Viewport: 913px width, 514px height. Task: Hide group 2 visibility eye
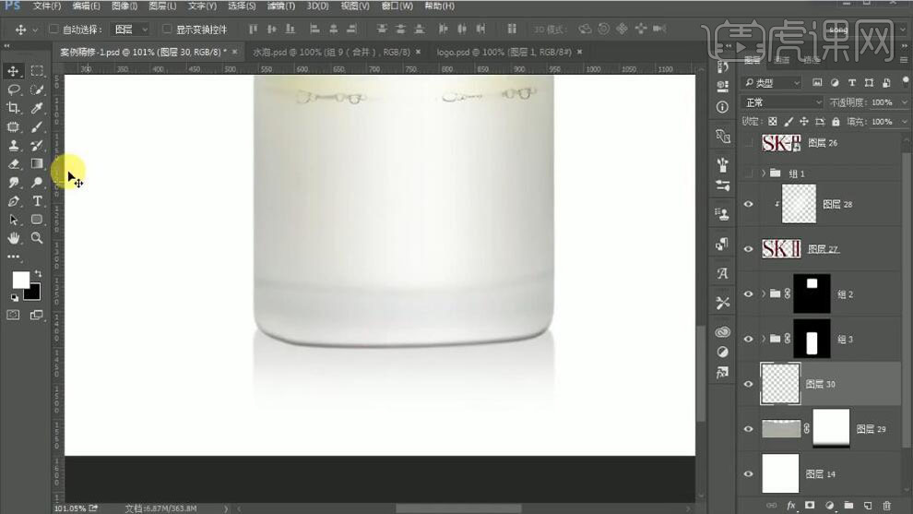(748, 293)
